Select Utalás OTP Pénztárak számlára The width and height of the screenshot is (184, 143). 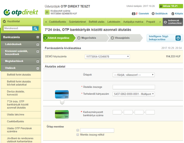click(21, 130)
